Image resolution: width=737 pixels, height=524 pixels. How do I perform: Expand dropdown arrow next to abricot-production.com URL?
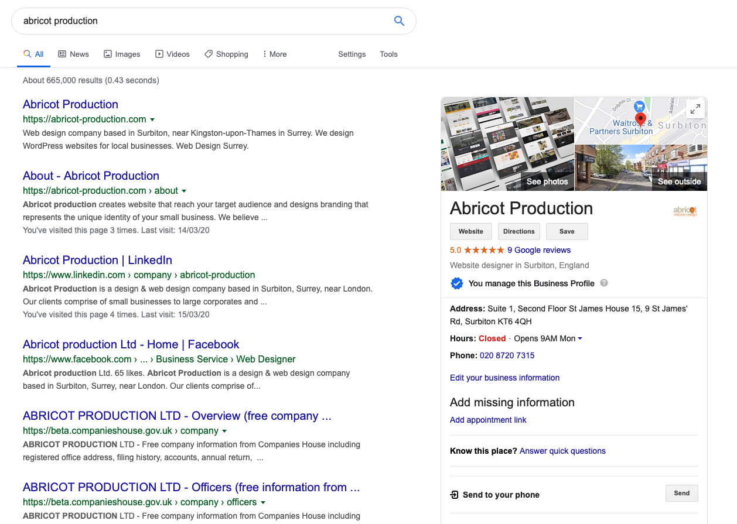(x=152, y=119)
